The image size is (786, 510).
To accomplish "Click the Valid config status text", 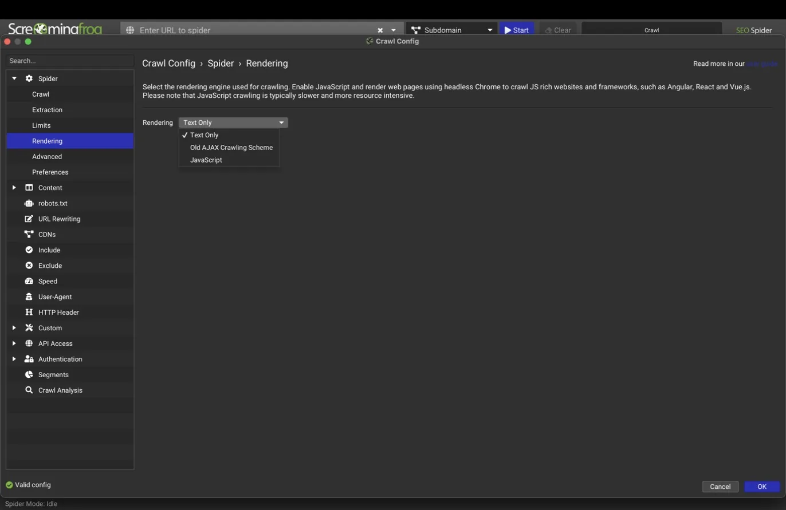I will tap(33, 485).
